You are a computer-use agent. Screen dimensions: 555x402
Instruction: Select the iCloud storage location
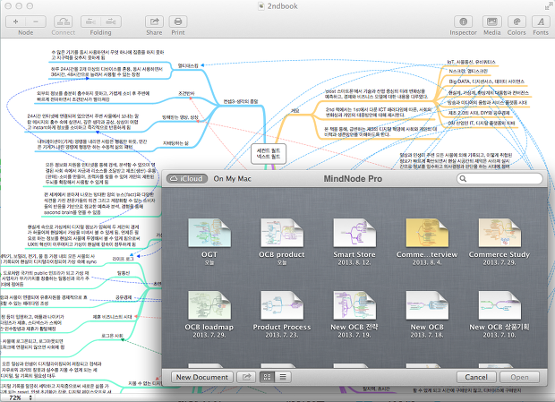pos(186,178)
